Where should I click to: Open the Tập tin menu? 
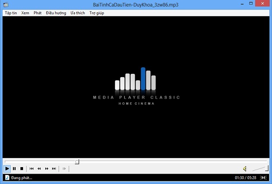pos(11,13)
